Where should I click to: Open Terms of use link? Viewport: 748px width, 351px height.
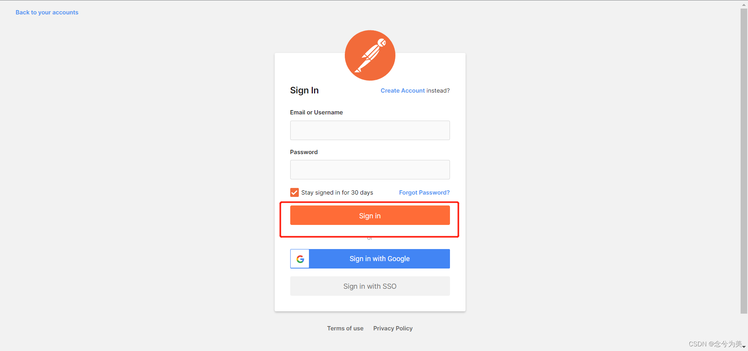point(345,328)
